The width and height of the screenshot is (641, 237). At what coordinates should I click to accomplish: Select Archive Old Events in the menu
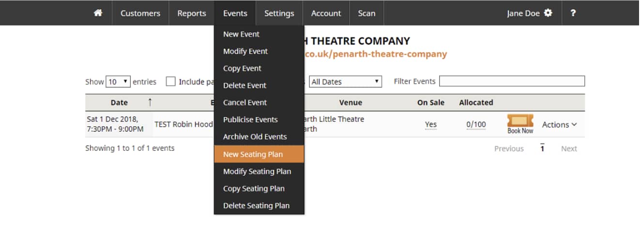click(x=255, y=137)
